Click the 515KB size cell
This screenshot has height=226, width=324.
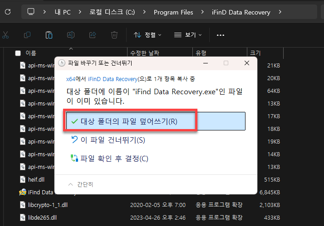point(272,180)
